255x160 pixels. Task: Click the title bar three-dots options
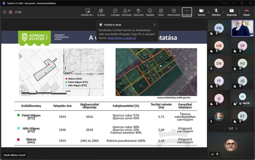pos(224,3)
